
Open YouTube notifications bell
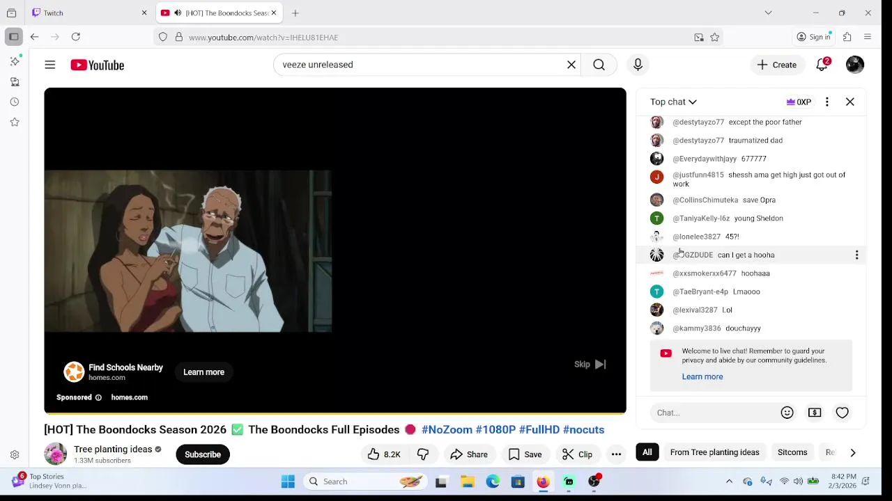pos(822,65)
